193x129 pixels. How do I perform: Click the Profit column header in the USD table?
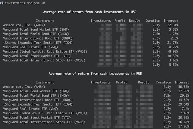pyautogui.click(x=120, y=21)
